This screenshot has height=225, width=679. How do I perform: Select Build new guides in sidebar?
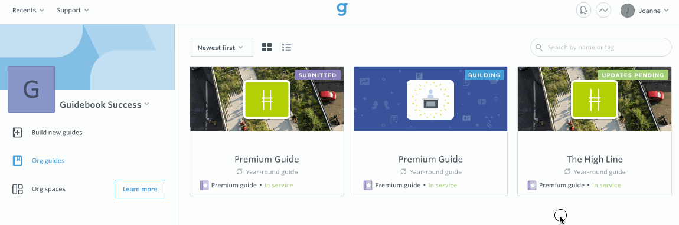[x=57, y=132]
